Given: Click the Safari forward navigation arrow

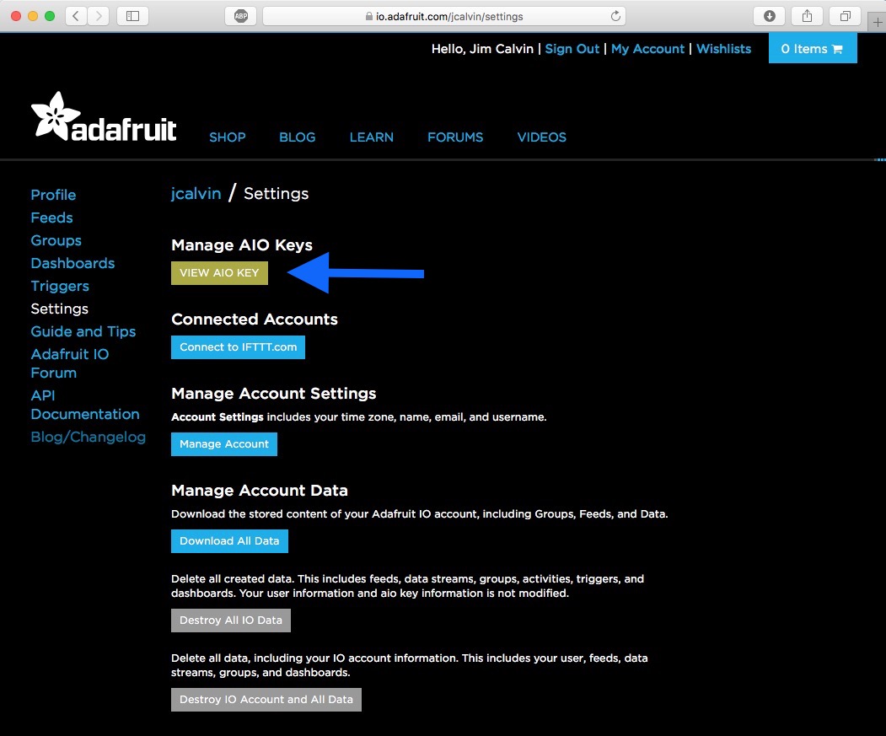Looking at the screenshot, I should point(99,16).
